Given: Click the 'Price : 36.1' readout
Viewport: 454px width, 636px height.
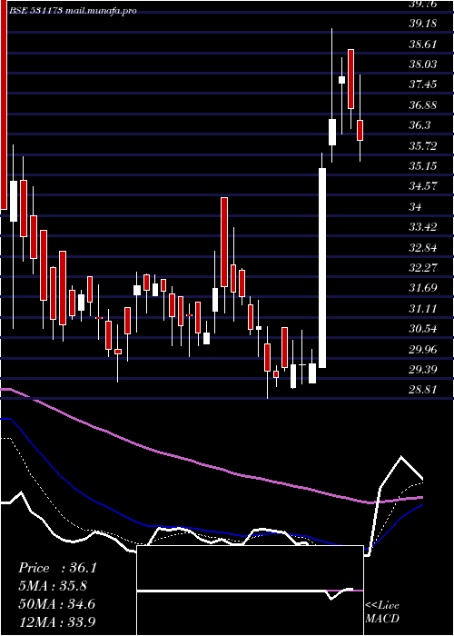Looking at the screenshot, I should pyautogui.click(x=58, y=568).
